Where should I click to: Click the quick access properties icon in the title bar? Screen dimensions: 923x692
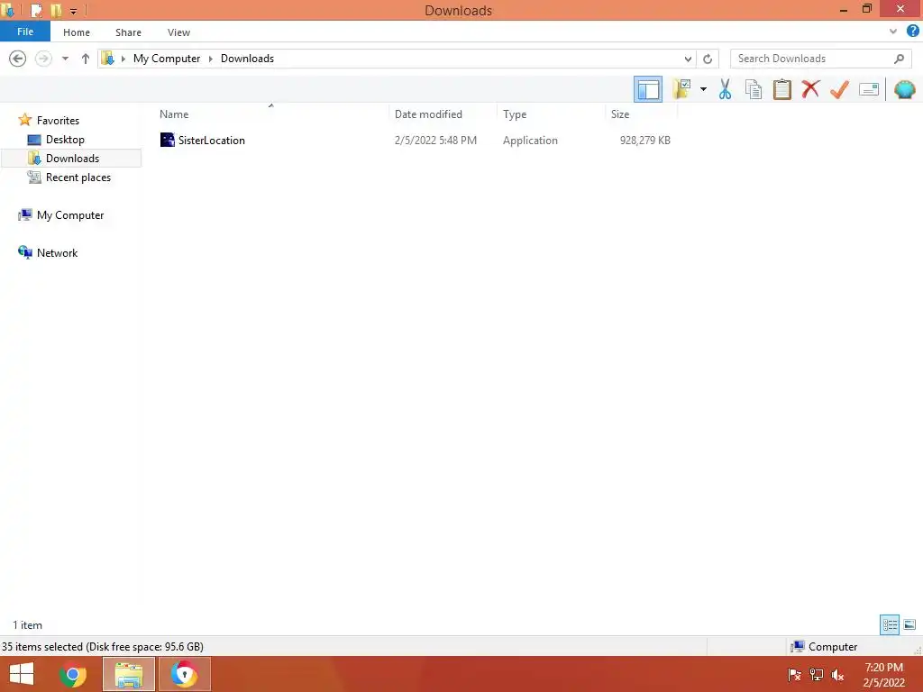coord(36,10)
